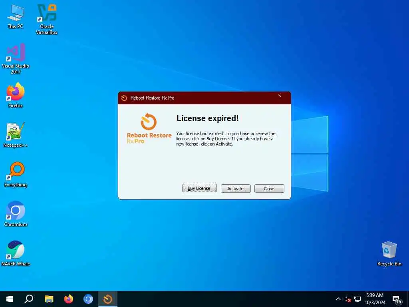Select Notepad++ desktop shortcut
This screenshot has height=307, width=409.
(16, 135)
